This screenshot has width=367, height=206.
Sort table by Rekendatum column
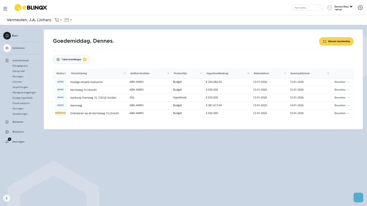(285, 74)
